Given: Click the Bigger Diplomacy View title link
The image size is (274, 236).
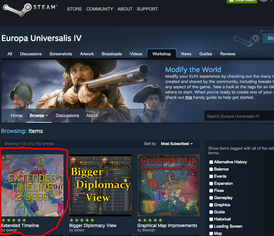Looking at the screenshot, I should 93,225.
